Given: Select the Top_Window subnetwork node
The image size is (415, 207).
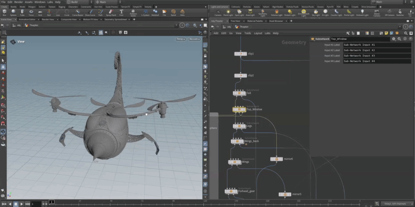Looking at the screenshot, I should 239,109.
